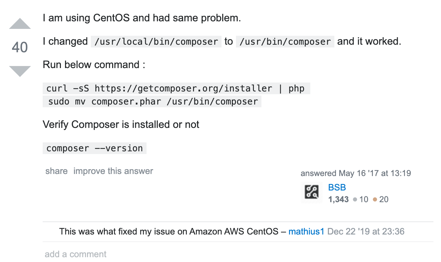Visit the BSB username profile link

(x=337, y=188)
